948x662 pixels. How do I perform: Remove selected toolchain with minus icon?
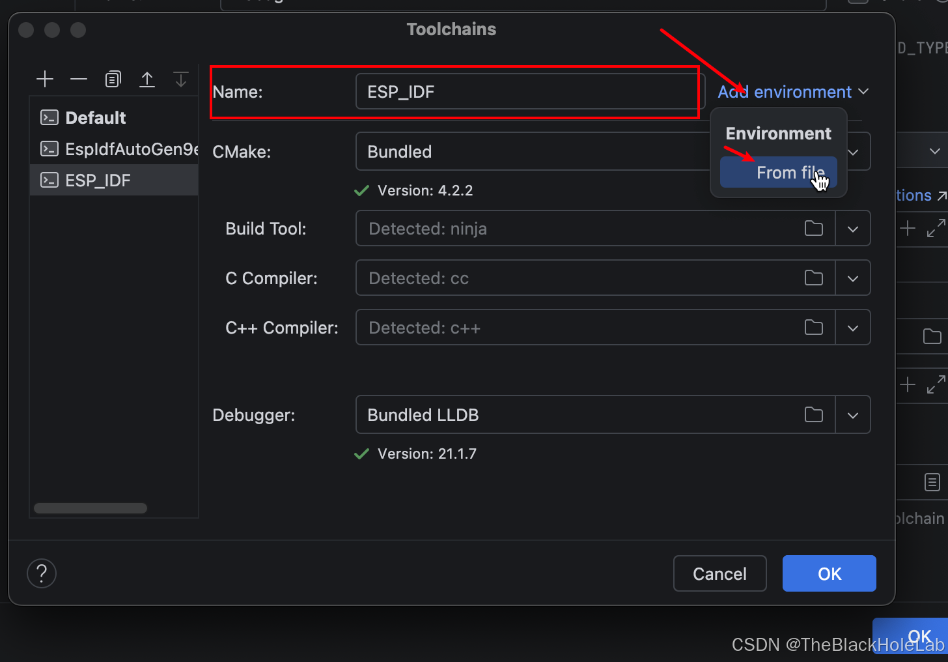click(x=79, y=79)
